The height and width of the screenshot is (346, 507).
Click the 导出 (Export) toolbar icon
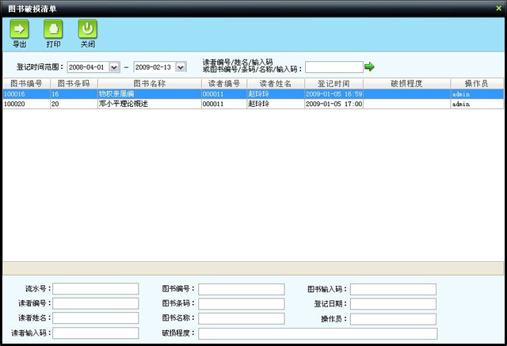pos(20,29)
